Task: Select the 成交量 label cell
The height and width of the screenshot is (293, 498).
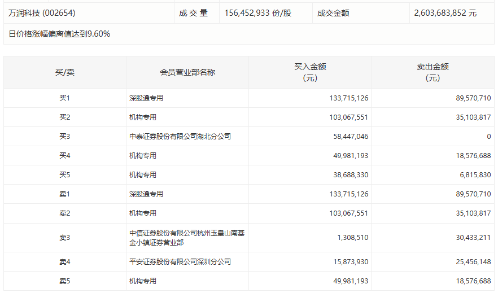Action: [x=194, y=12]
